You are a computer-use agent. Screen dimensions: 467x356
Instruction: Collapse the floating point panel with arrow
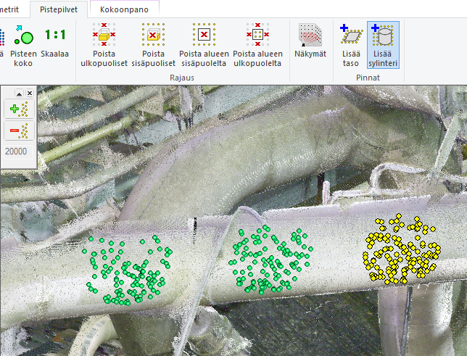[x=20, y=94]
